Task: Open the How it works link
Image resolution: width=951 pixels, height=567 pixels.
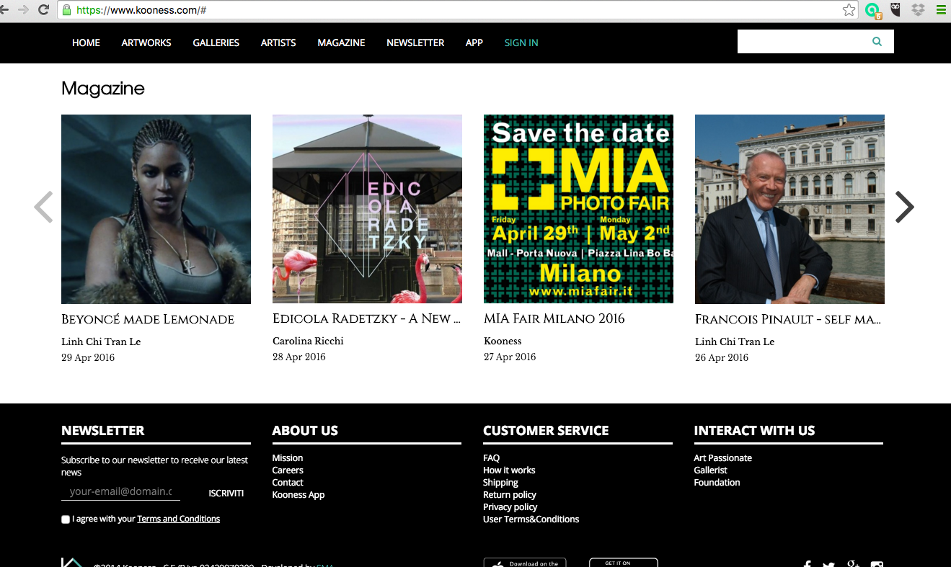Action: point(509,470)
